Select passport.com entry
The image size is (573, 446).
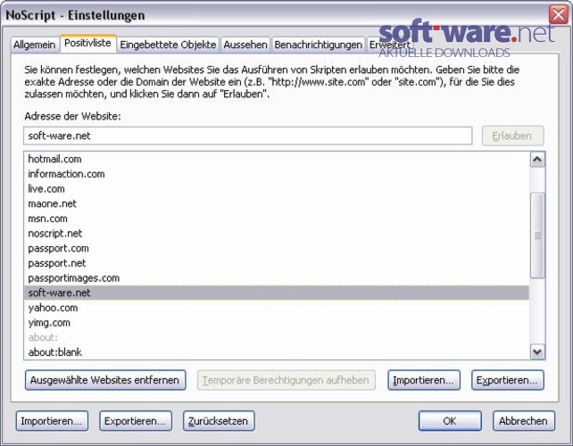[277, 248]
